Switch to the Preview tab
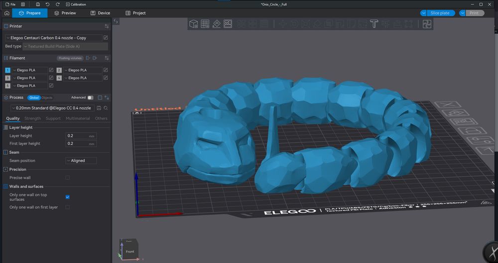The image size is (498, 263). click(65, 13)
